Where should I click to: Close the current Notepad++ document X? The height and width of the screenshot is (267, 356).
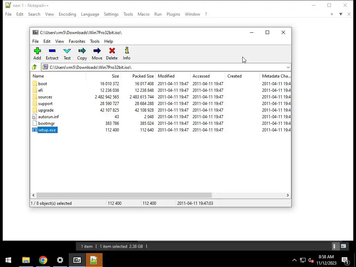(349, 14)
